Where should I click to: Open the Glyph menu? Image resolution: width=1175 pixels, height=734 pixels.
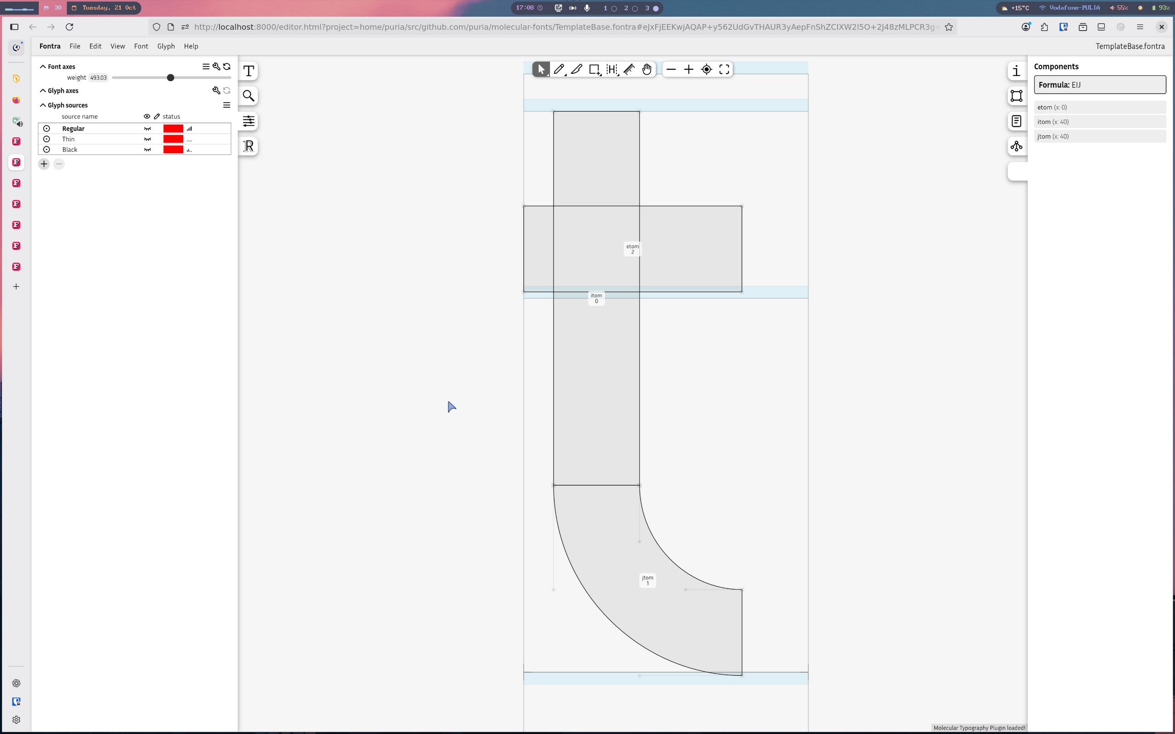click(166, 46)
